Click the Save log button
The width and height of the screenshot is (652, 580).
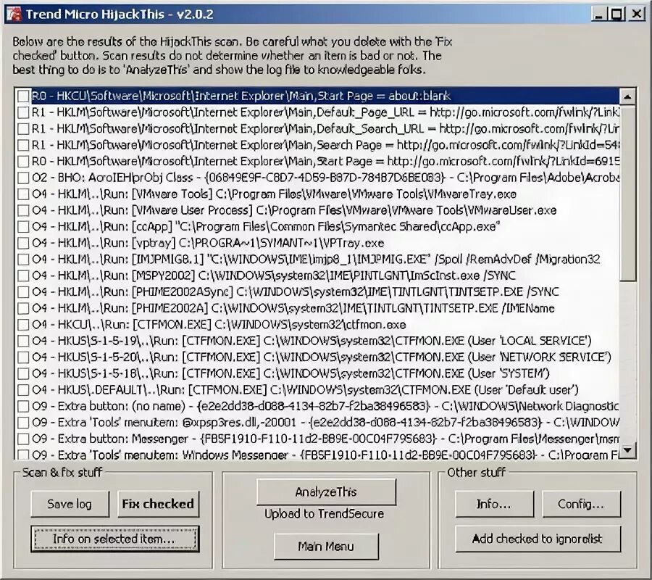click(x=70, y=505)
